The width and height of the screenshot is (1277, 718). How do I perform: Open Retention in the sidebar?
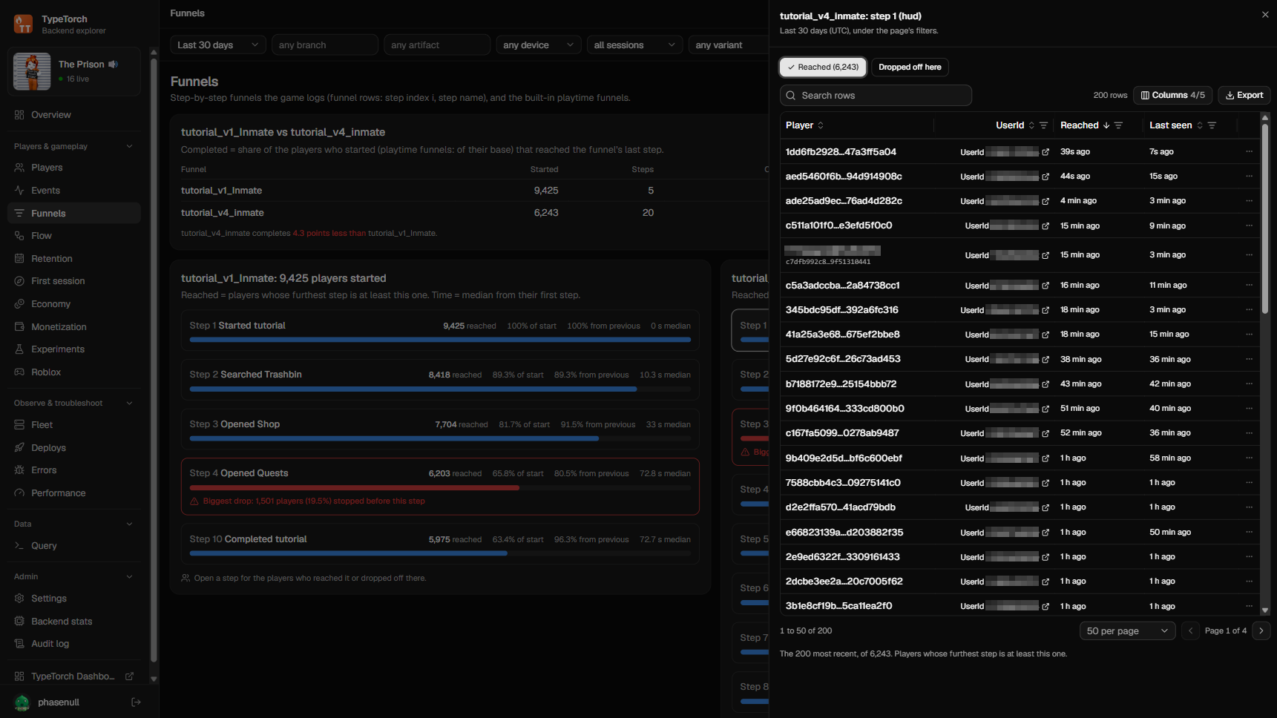click(x=74, y=259)
